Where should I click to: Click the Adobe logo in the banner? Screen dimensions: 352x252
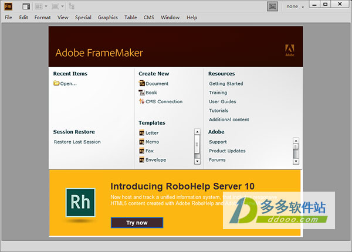pyautogui.click(x=290, y=50)
